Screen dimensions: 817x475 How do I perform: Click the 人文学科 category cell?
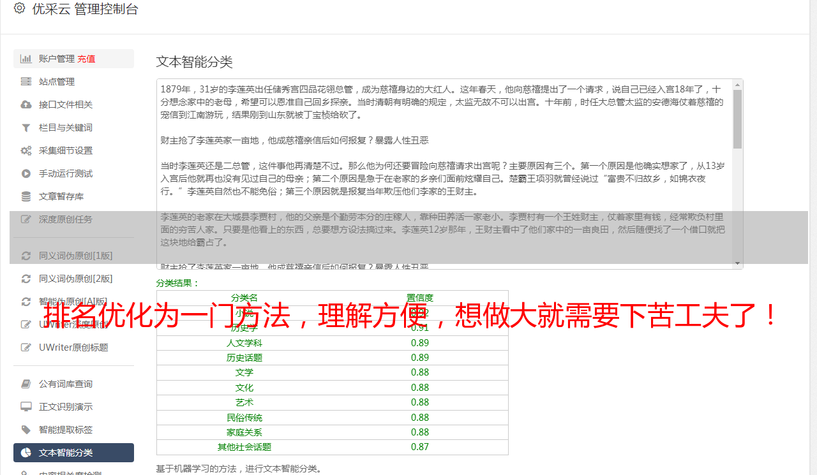[x=244, y=342]
